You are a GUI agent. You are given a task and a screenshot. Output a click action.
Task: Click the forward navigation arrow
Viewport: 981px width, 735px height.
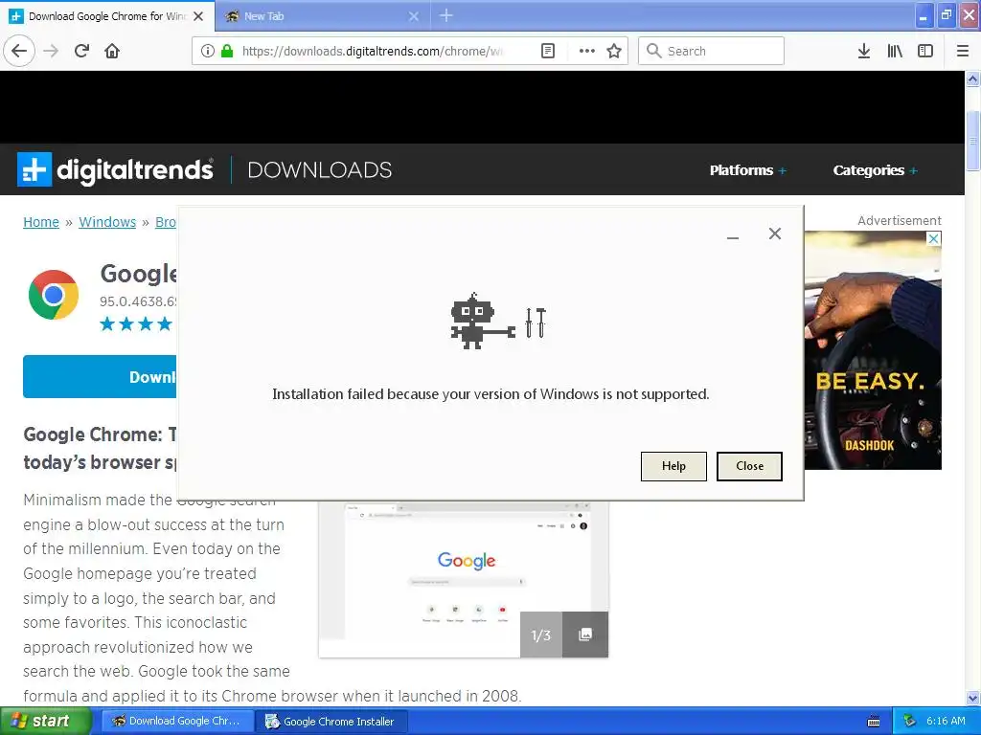51,51
